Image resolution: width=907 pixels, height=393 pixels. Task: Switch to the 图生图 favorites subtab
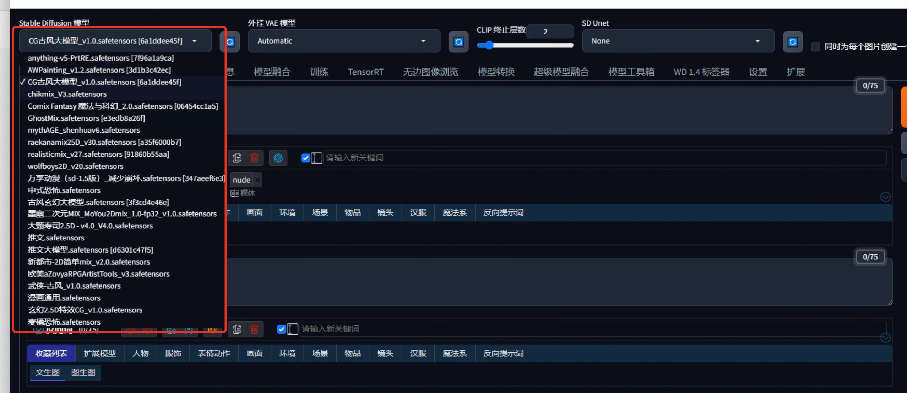[83, 372]
